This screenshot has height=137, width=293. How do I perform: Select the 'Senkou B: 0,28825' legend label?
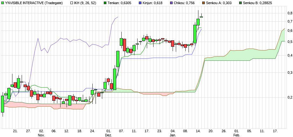(258, 3)
